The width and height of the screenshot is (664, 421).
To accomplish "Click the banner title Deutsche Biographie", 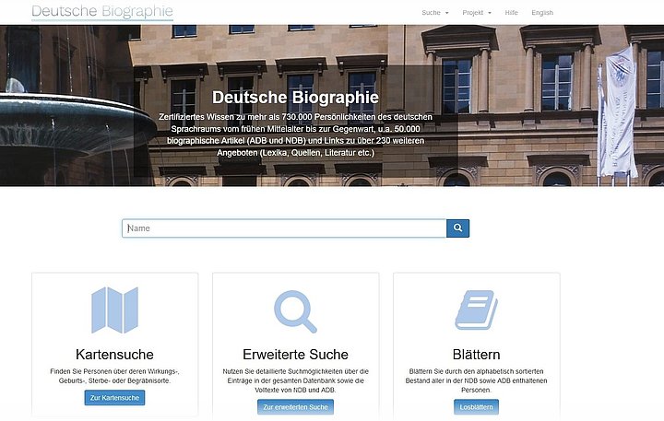I will click(296, 98).
